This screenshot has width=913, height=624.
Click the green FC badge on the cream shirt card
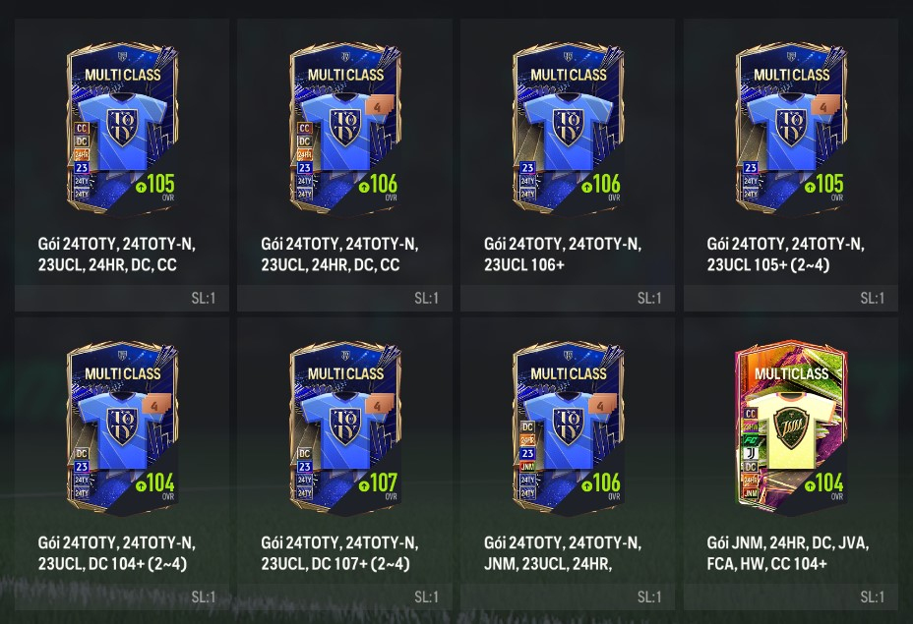click(751, 440)
